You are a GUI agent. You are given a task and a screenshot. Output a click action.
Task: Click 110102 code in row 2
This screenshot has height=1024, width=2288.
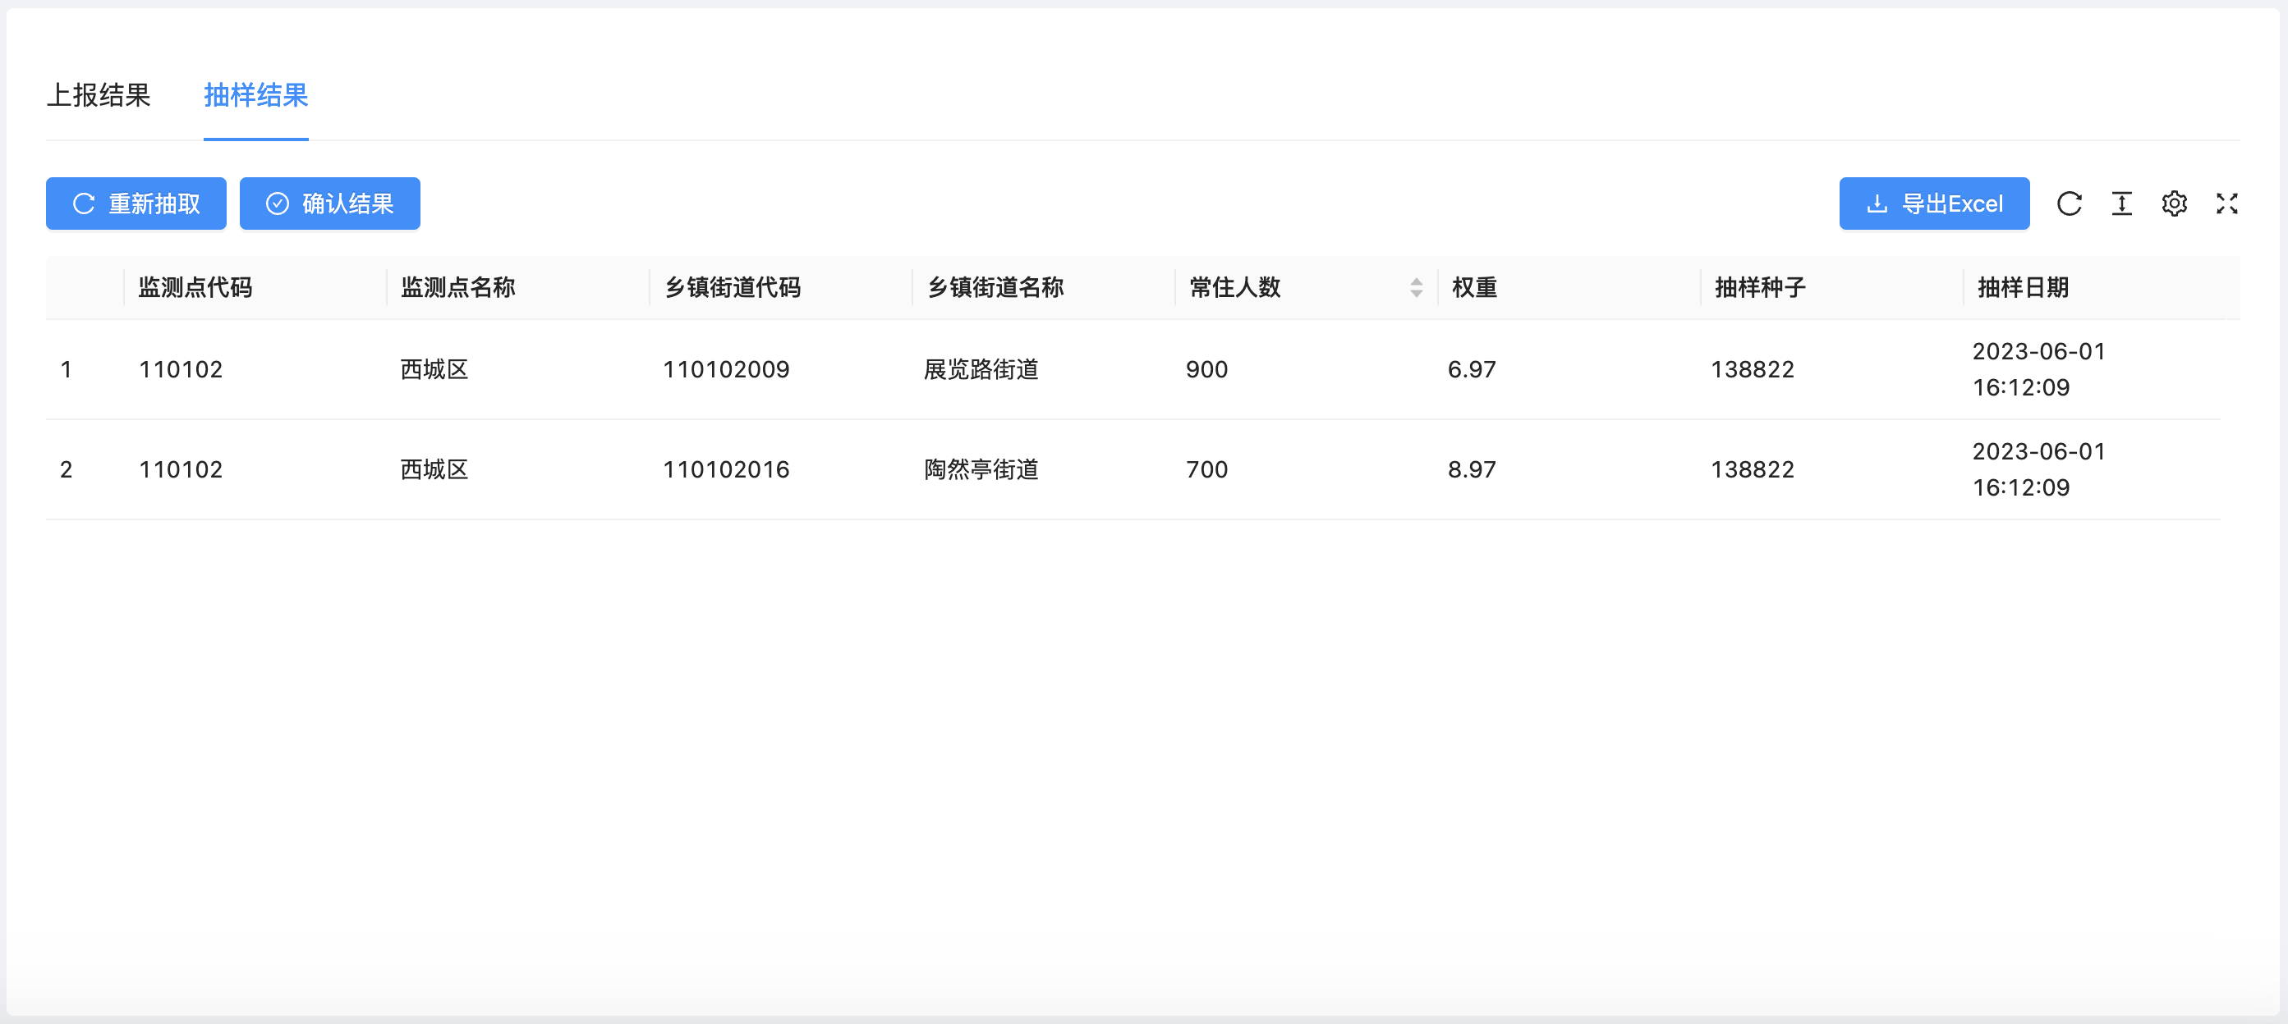coord(181,469)
